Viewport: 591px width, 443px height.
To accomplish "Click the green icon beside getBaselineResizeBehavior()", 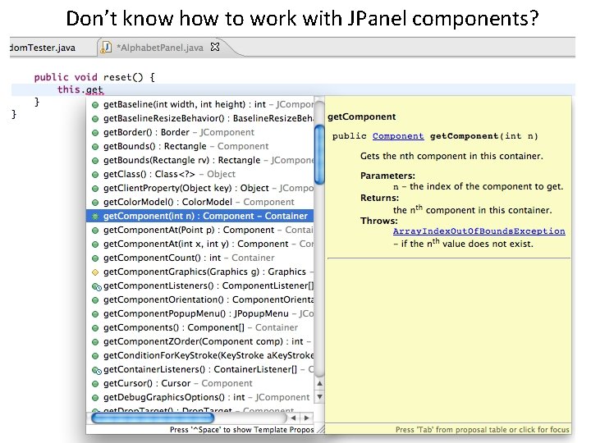I will (95, 119).
